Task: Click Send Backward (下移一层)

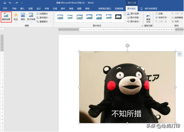Action: (177, 14)
